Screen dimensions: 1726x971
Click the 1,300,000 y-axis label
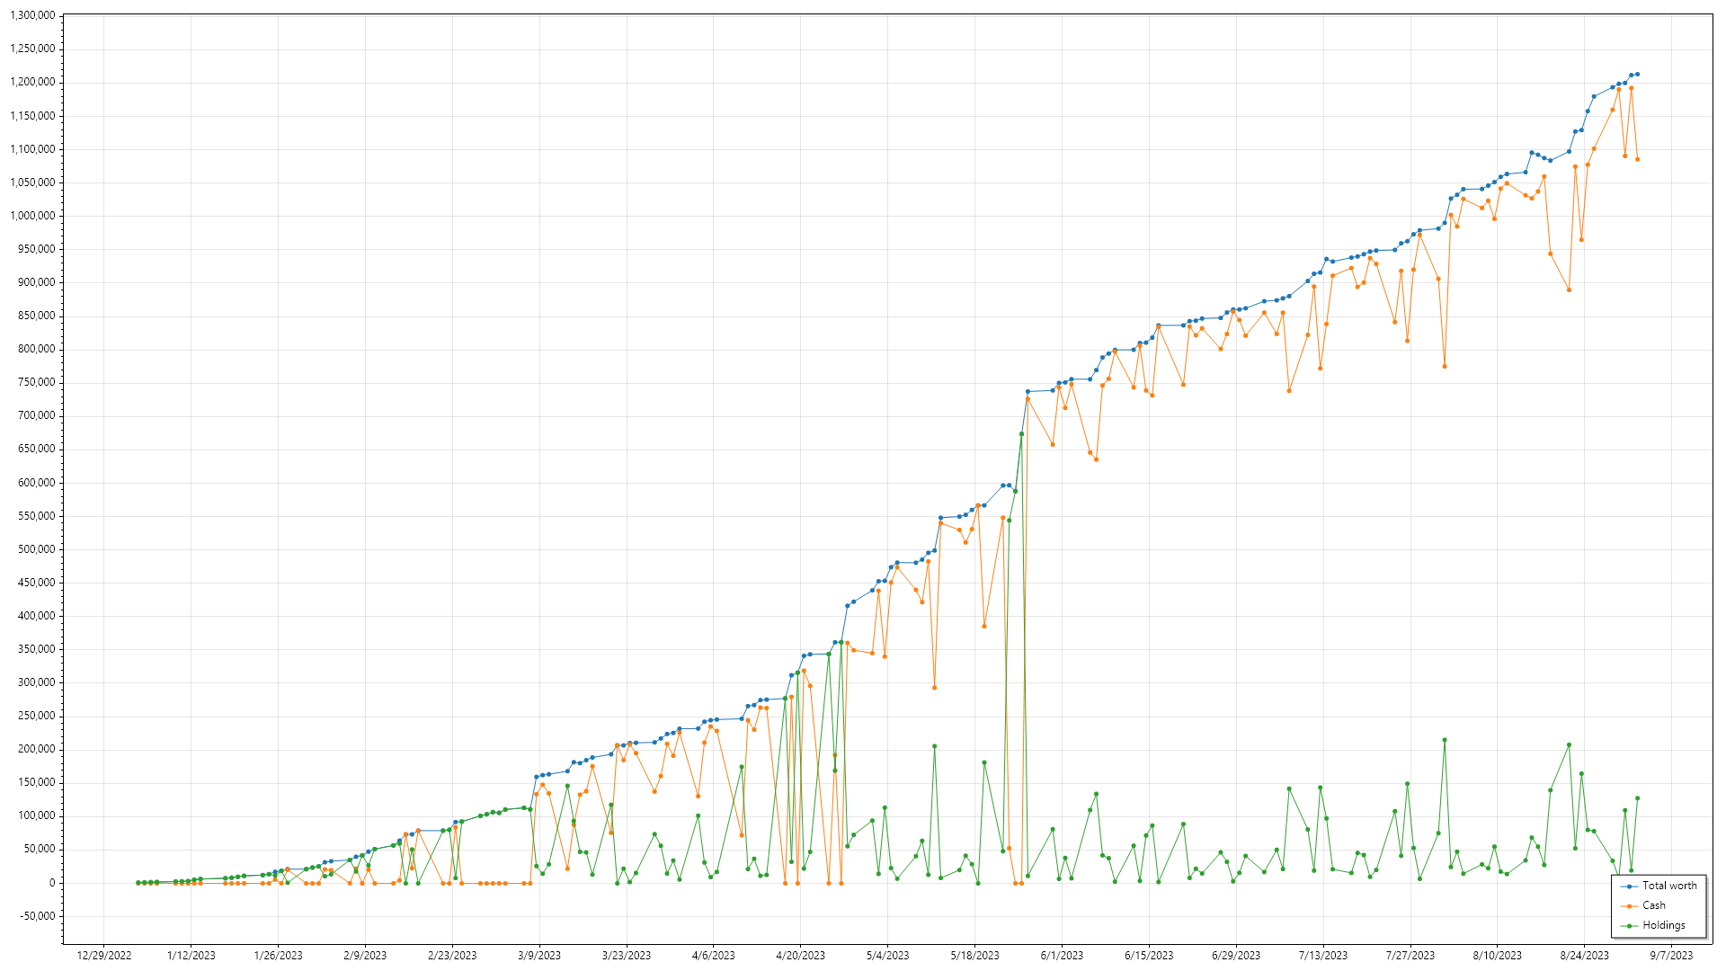(32, 15)
